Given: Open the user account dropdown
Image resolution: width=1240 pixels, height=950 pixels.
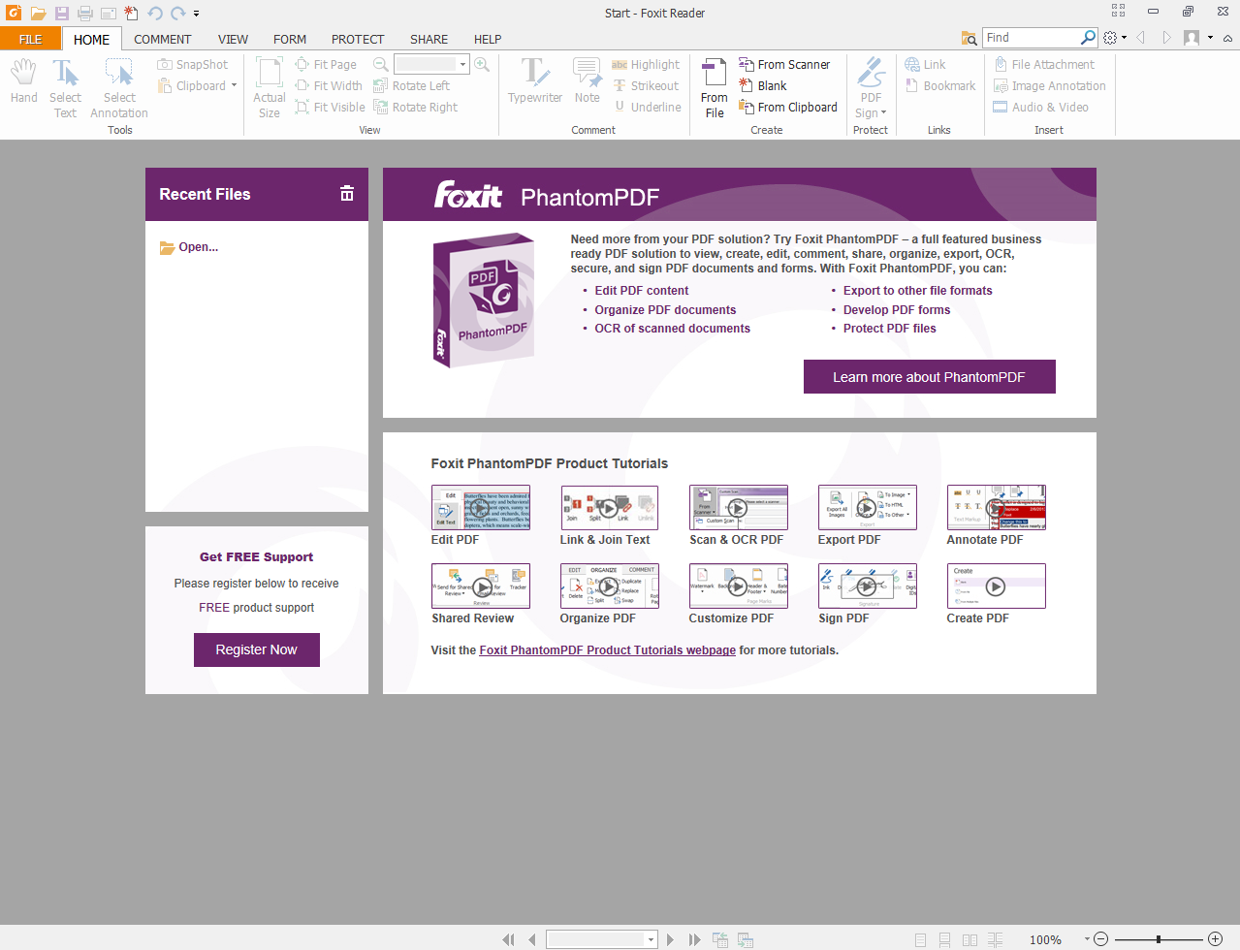Looking at the screenshot, I should pyautogui.click(x=1210, y=38).
